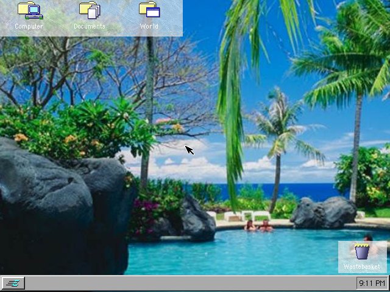Click the Computer label text
390x292 pixels.
coord(29,26)
